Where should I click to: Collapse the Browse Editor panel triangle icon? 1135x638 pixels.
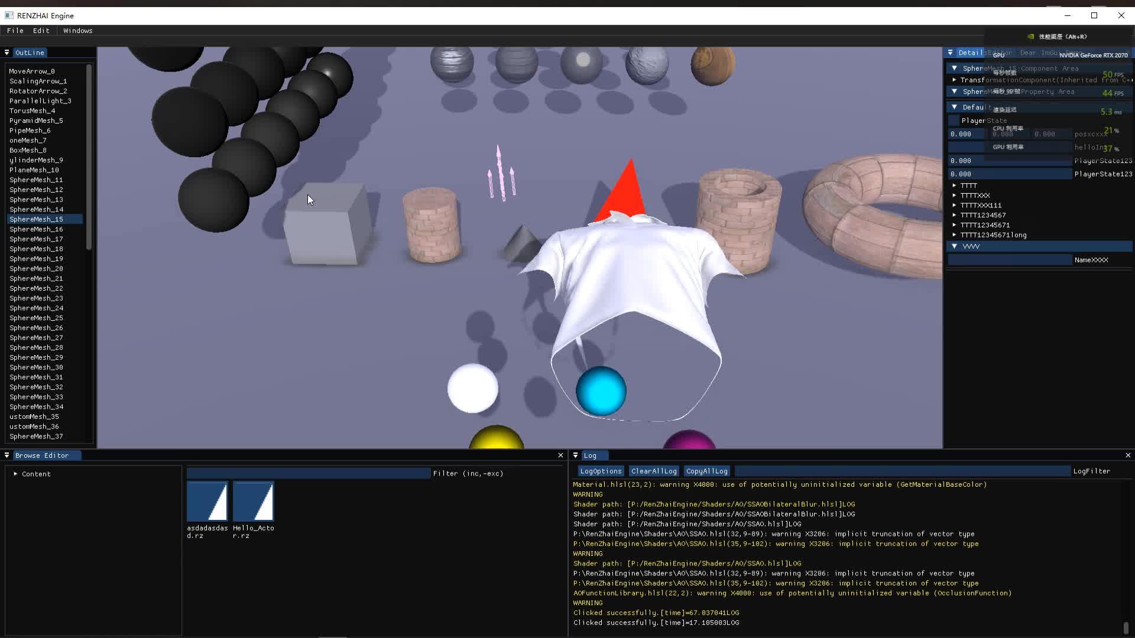pyautogui.click(x=7, y=455)
